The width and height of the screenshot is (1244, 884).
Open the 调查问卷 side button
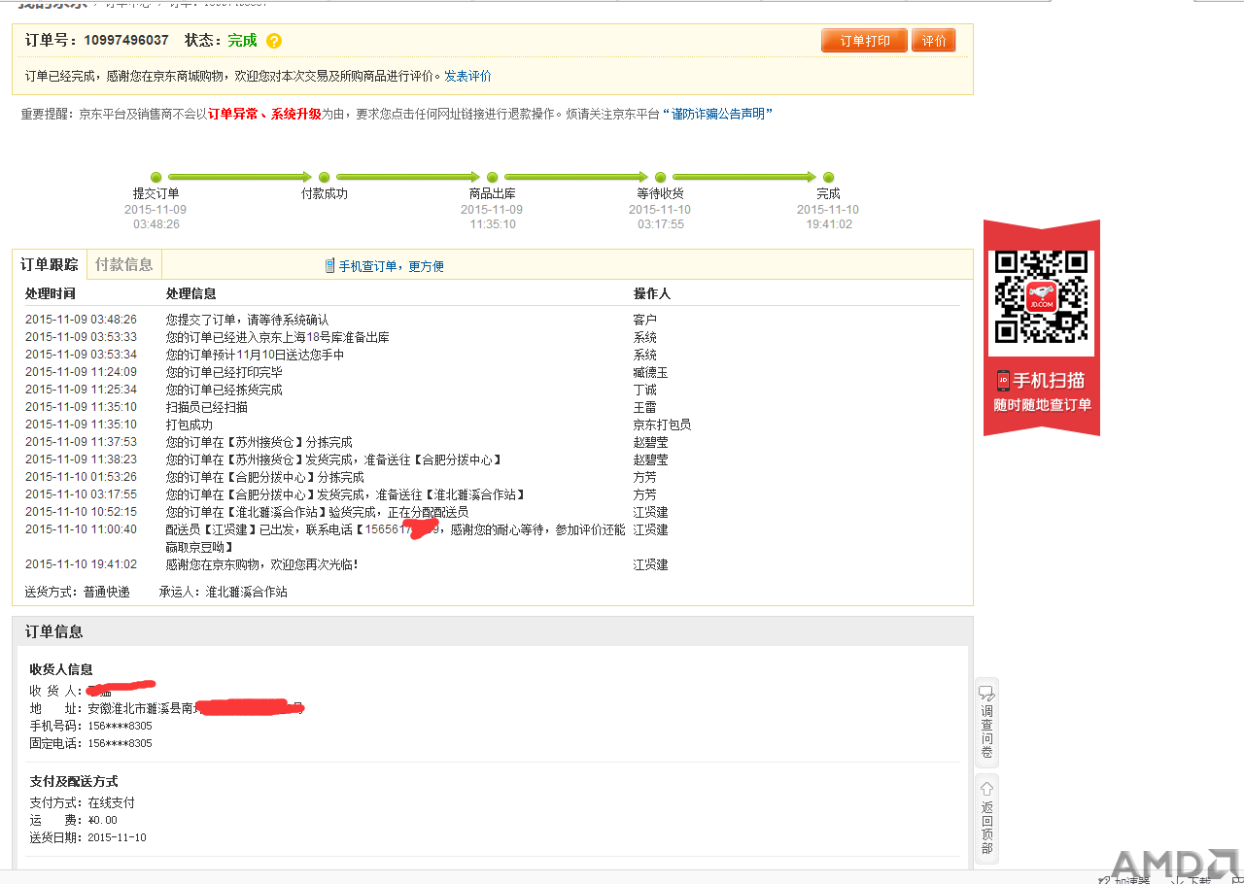pos(986,722)
